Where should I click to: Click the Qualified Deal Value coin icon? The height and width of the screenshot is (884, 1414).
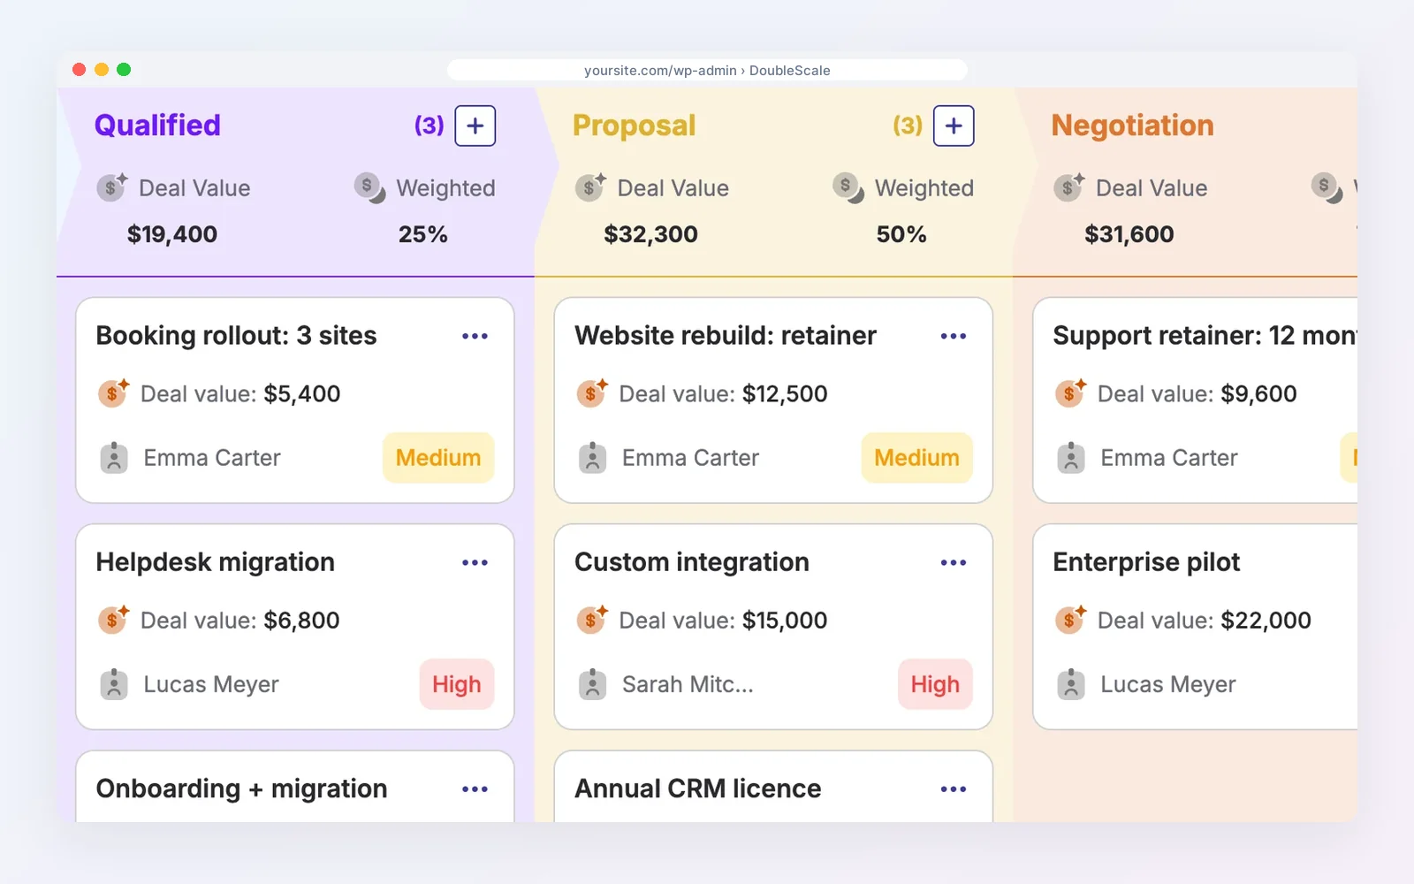point(112,187)
